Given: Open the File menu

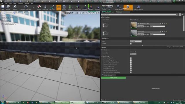Looking at the screenshot, I should (x=2, y=3).
